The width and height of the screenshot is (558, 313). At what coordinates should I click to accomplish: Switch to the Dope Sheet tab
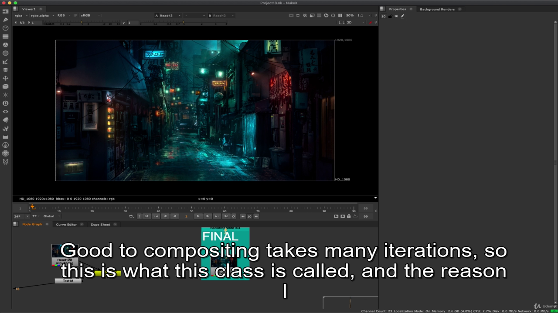(x=100, y=224)
